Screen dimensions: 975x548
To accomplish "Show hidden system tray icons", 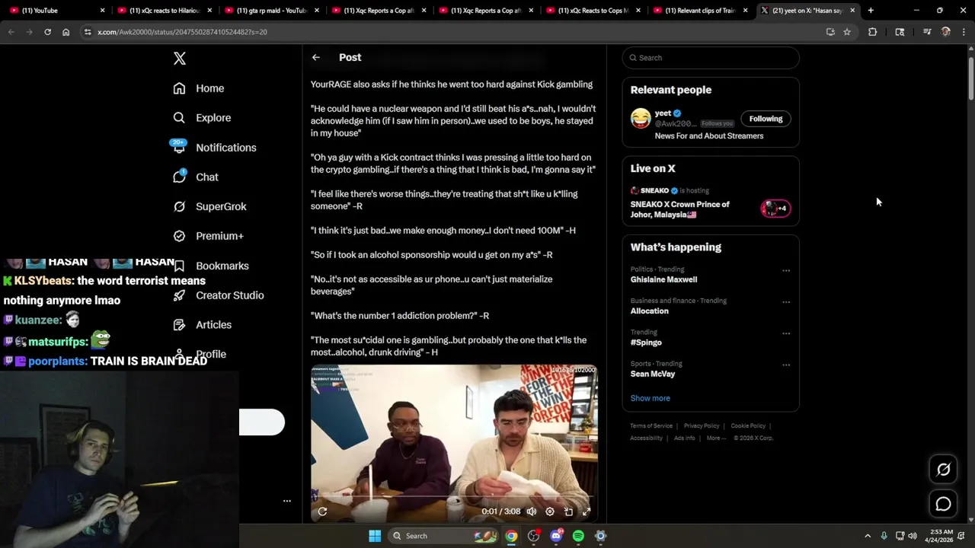I will click(867, 536).
